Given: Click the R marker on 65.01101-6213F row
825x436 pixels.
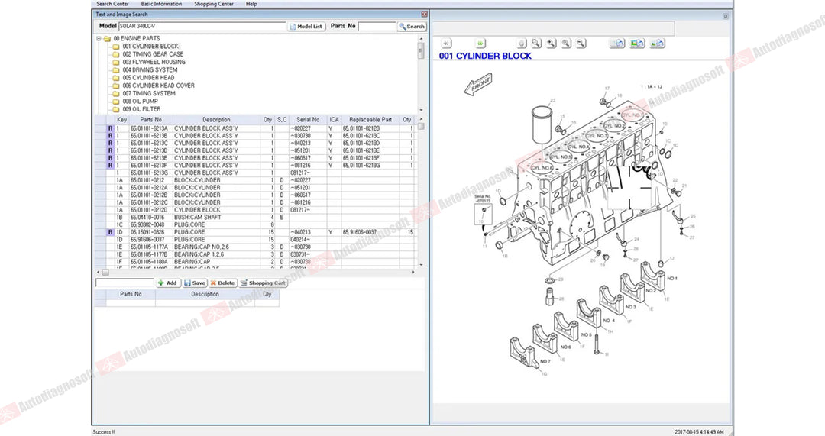Looking at the screenshot, I should point(110,165).
